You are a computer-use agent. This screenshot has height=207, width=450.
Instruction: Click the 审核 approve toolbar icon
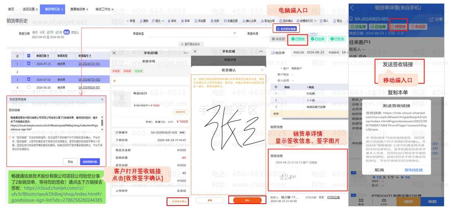tap(169, 21)
